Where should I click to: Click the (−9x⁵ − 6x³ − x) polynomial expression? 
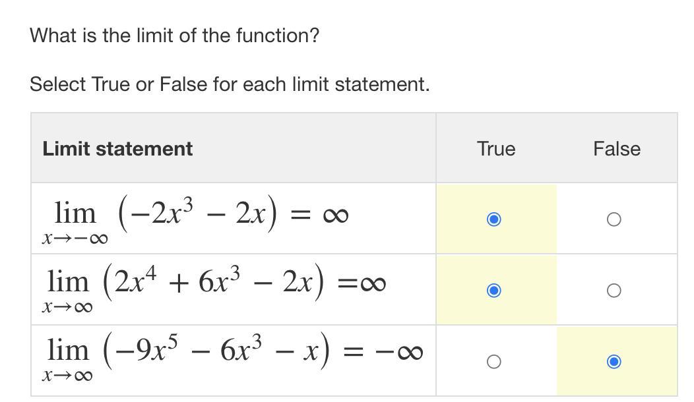tap(216, 351)
